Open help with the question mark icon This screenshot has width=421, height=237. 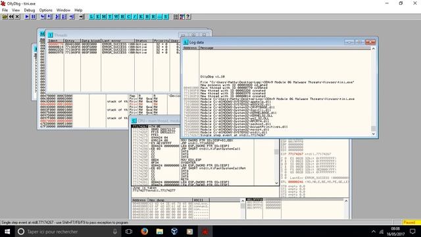coord(188,16)
